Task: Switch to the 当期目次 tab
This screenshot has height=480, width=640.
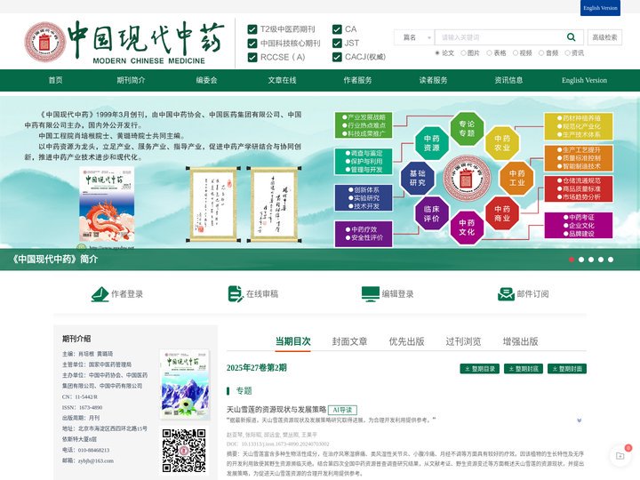Action: [292, 341]
